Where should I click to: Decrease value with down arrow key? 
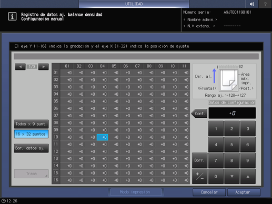pos(231,176)
